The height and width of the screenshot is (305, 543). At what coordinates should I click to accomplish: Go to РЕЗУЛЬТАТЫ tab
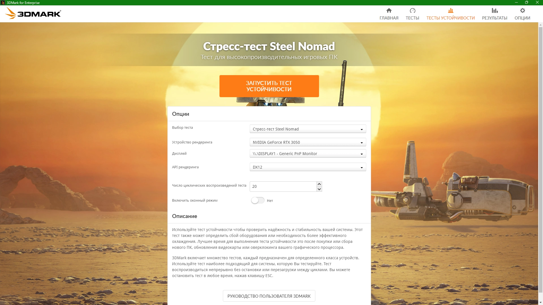point(494,18)
